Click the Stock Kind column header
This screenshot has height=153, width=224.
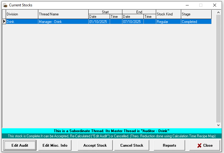point(168,14)
